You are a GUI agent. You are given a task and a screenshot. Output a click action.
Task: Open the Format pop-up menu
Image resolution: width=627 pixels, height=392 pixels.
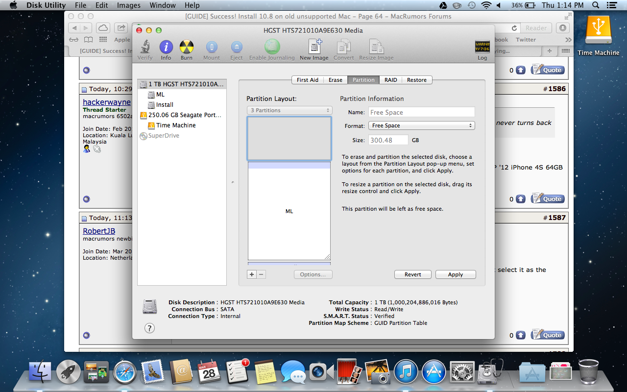coord(422,125)
